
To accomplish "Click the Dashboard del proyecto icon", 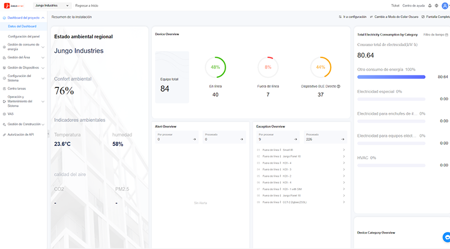I will click(x=4, y=18).
